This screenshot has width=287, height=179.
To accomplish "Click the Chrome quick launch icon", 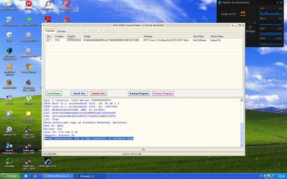I will pos(35,176).
